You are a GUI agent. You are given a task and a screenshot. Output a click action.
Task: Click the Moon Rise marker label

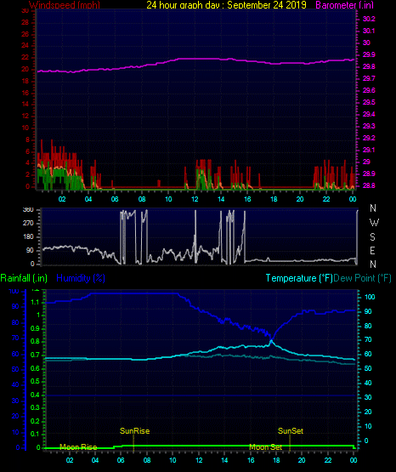point(78,447)
